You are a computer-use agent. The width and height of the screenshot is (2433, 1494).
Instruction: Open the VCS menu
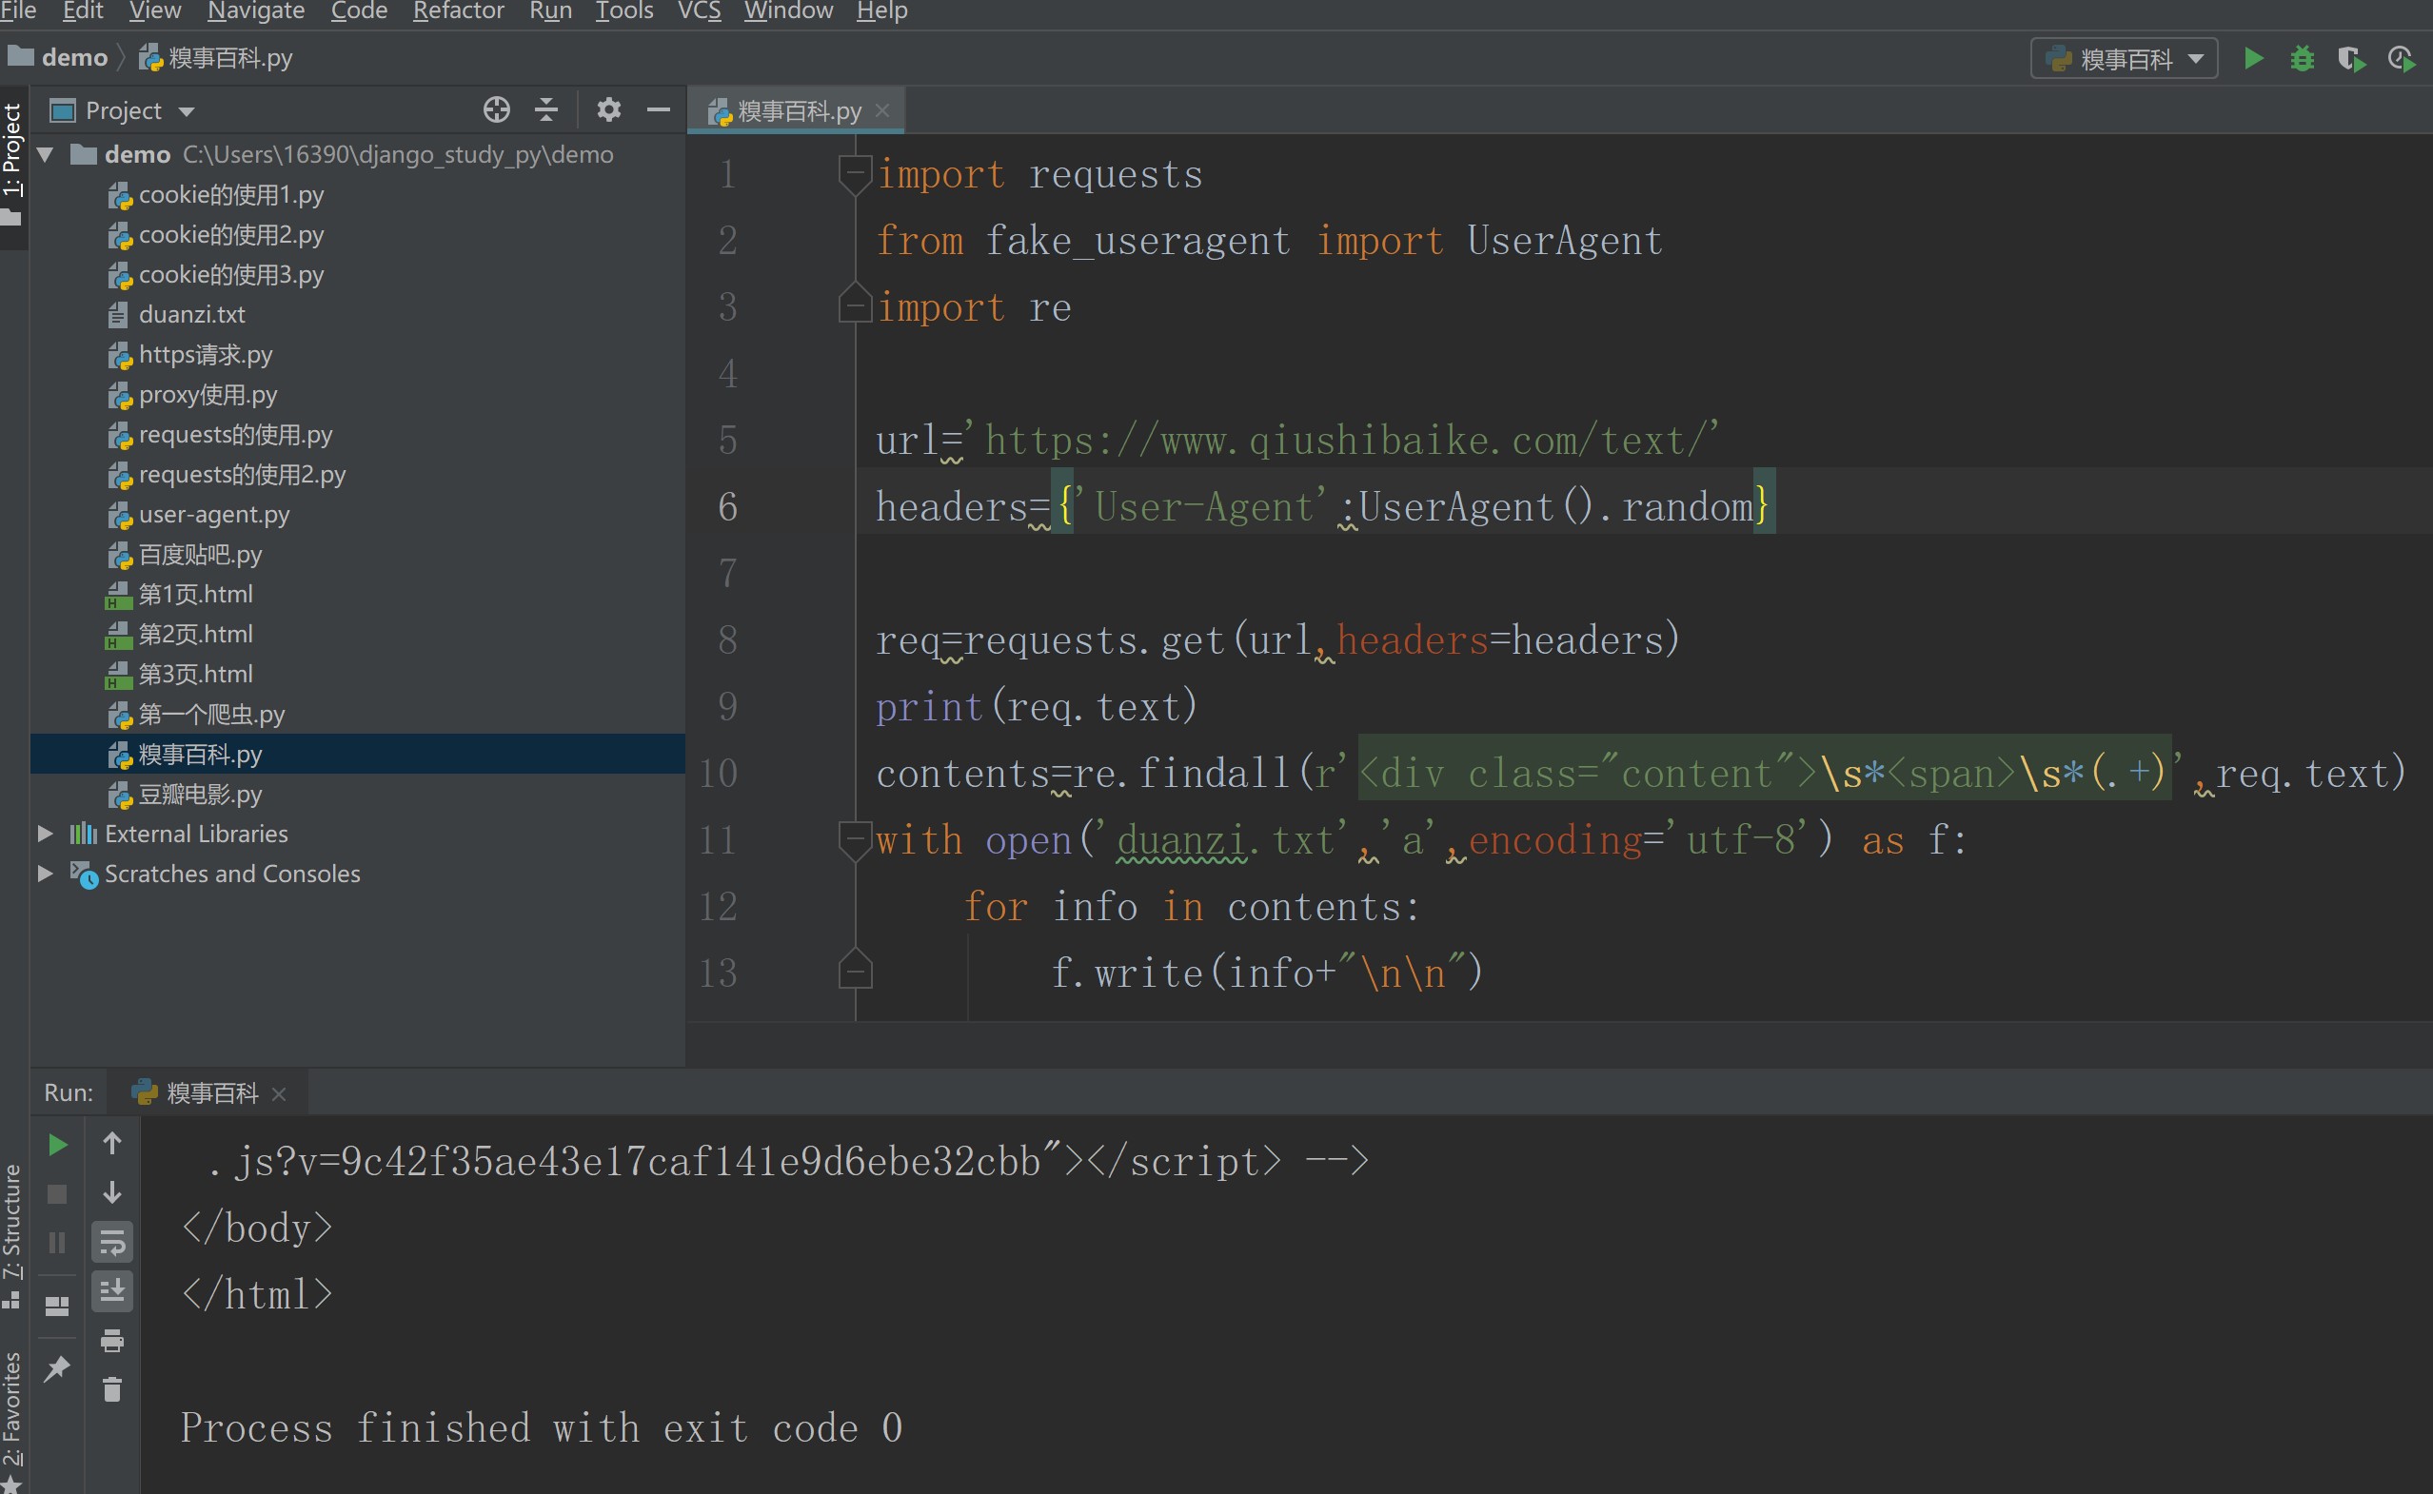point(699,10)
